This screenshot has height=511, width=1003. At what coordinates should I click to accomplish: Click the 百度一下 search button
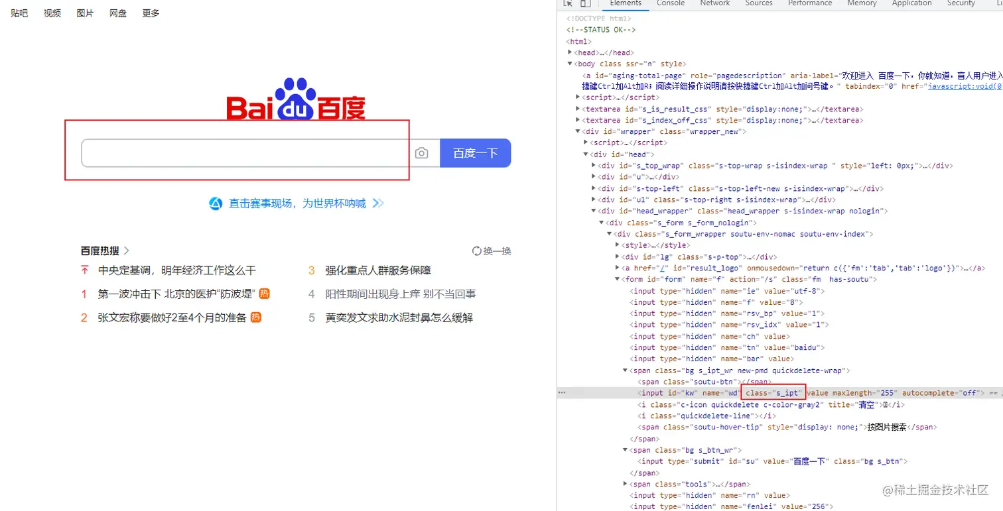476,153
